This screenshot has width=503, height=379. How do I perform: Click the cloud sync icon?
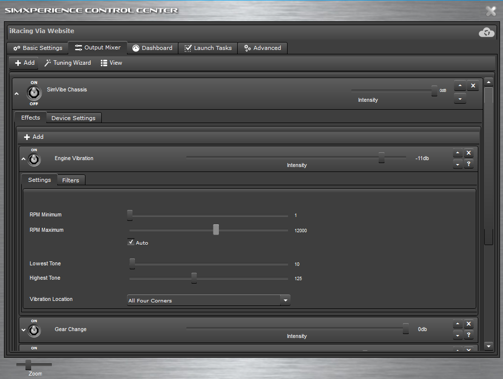[486, 32]
